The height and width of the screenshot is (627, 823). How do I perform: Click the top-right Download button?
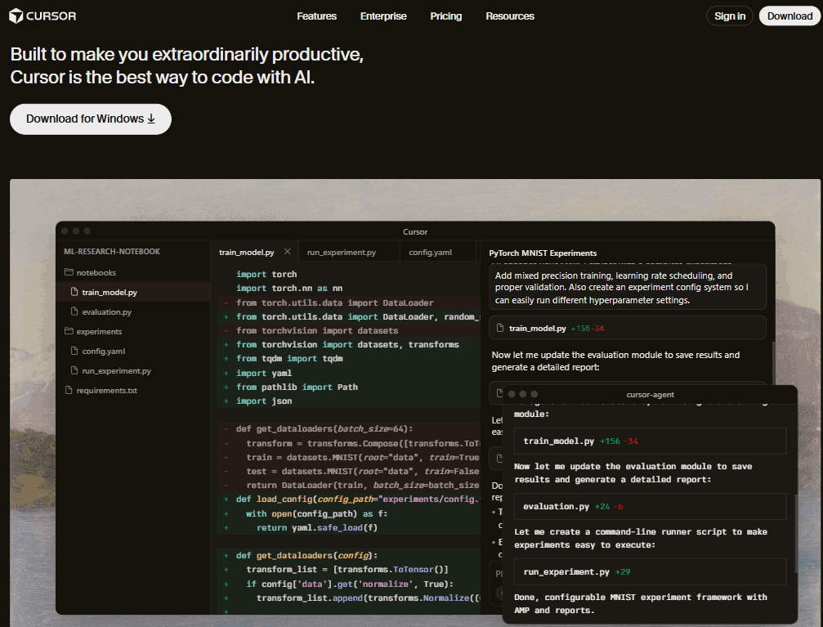tap(789, 16)
